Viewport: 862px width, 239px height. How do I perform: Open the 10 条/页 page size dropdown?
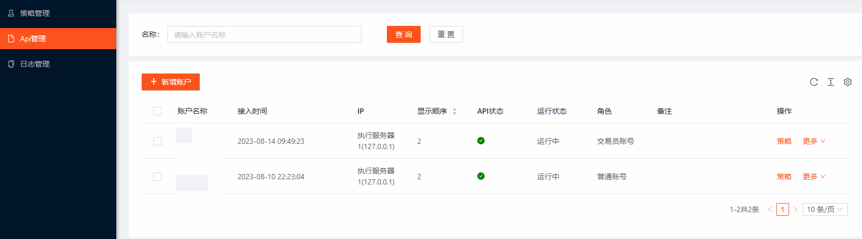point(825,209)
